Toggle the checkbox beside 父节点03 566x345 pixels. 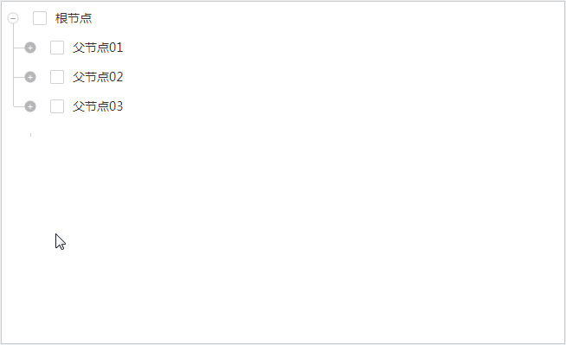[57, 106]
